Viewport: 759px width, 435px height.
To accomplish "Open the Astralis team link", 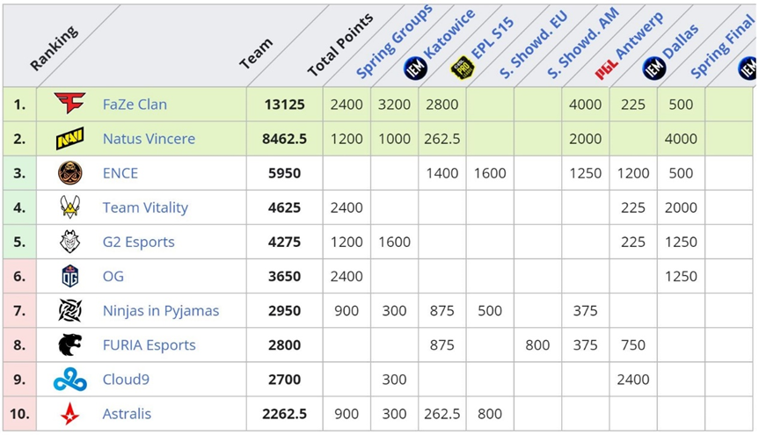I will pyautogui.click(x=127, y=413).
